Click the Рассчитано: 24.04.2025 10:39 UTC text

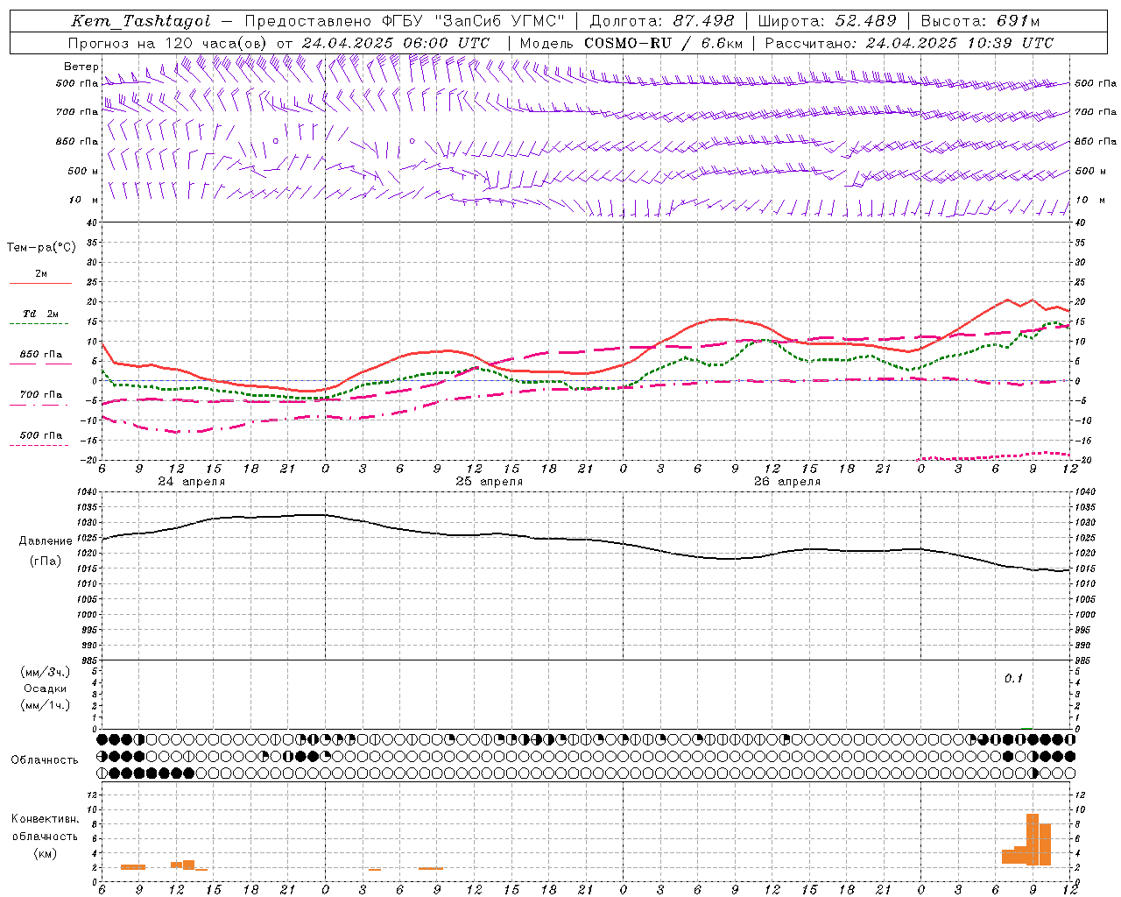pyautogui.click(x=909, y=43)
